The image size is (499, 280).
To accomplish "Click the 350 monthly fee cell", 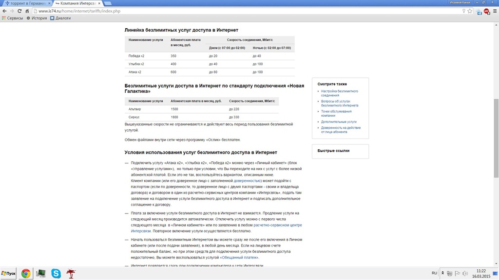I will coord(173,56).
